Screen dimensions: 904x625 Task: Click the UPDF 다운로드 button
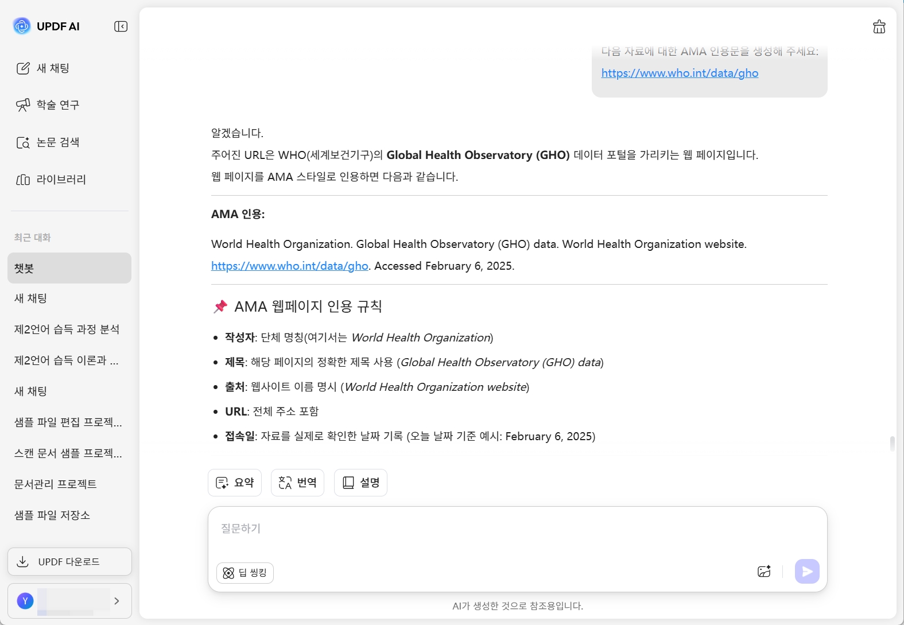[x=69, y=562]
